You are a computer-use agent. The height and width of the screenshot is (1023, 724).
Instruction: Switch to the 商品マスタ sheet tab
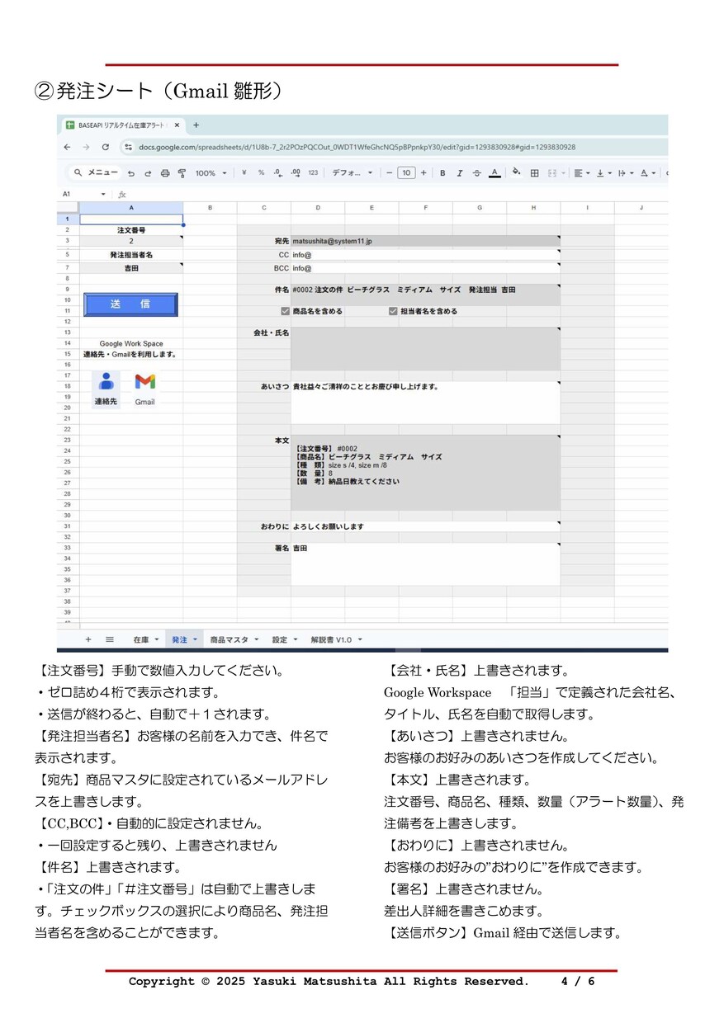(234, 639)
